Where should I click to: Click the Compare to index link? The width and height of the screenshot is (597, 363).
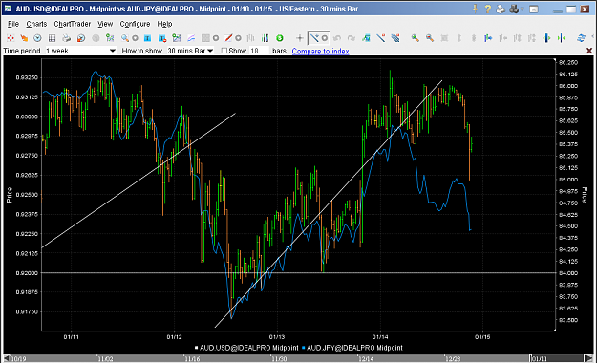(320, 51)
